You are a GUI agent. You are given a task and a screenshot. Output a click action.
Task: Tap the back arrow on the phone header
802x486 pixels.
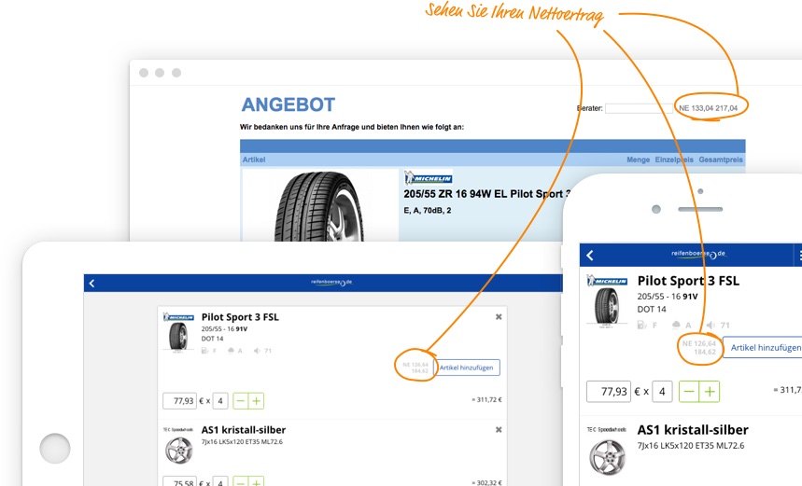pyautogui.click(x=589, y=255)
